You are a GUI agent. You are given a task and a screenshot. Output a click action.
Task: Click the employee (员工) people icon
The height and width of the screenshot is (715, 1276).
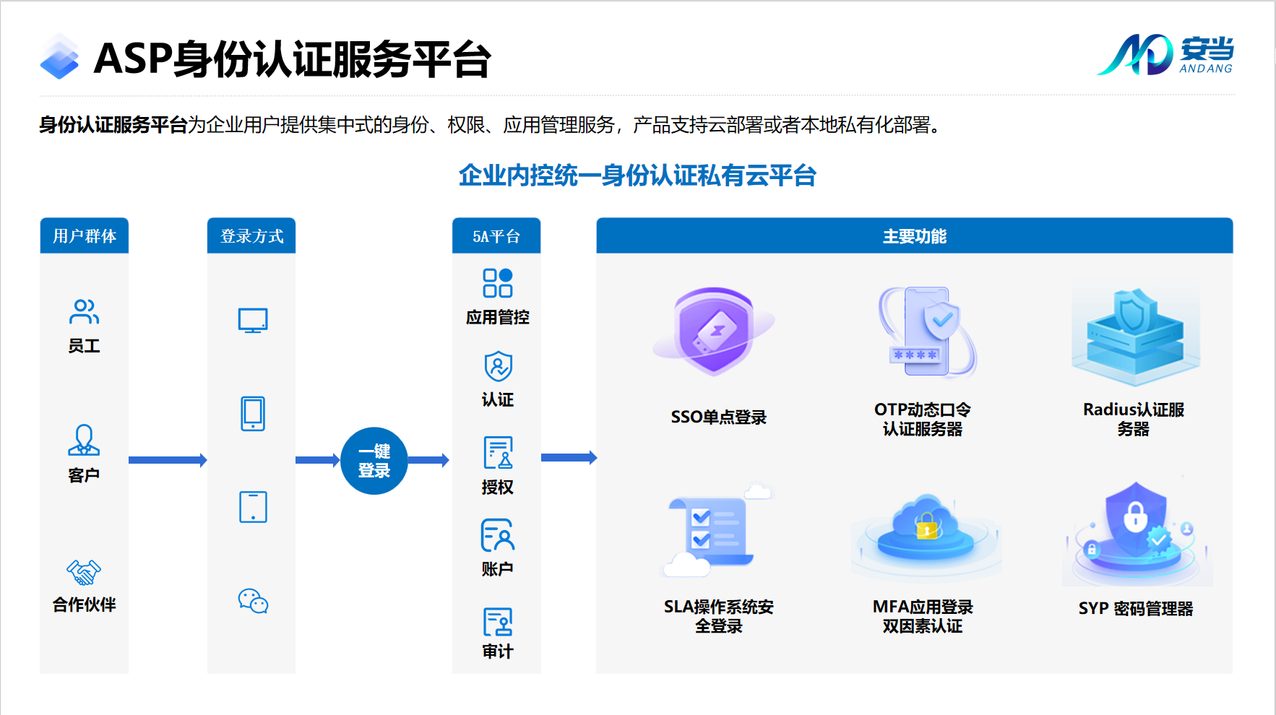[x=84, y=312]
